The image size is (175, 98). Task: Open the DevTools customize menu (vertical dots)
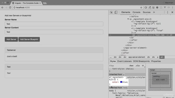pos(168,12)
